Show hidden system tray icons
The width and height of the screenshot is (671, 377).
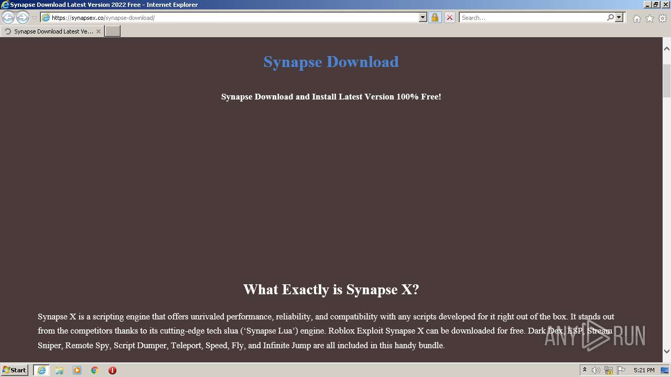click(585, 370)
